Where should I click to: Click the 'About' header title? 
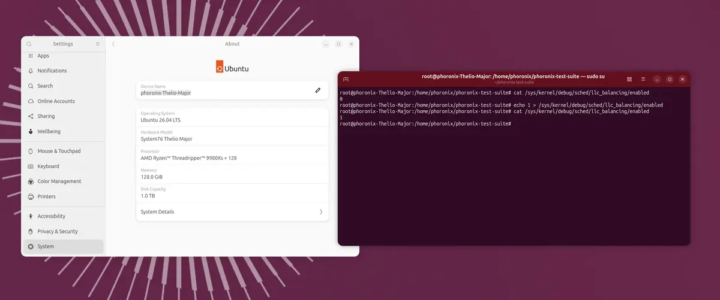pyautogui.click(x=232, y=44)
